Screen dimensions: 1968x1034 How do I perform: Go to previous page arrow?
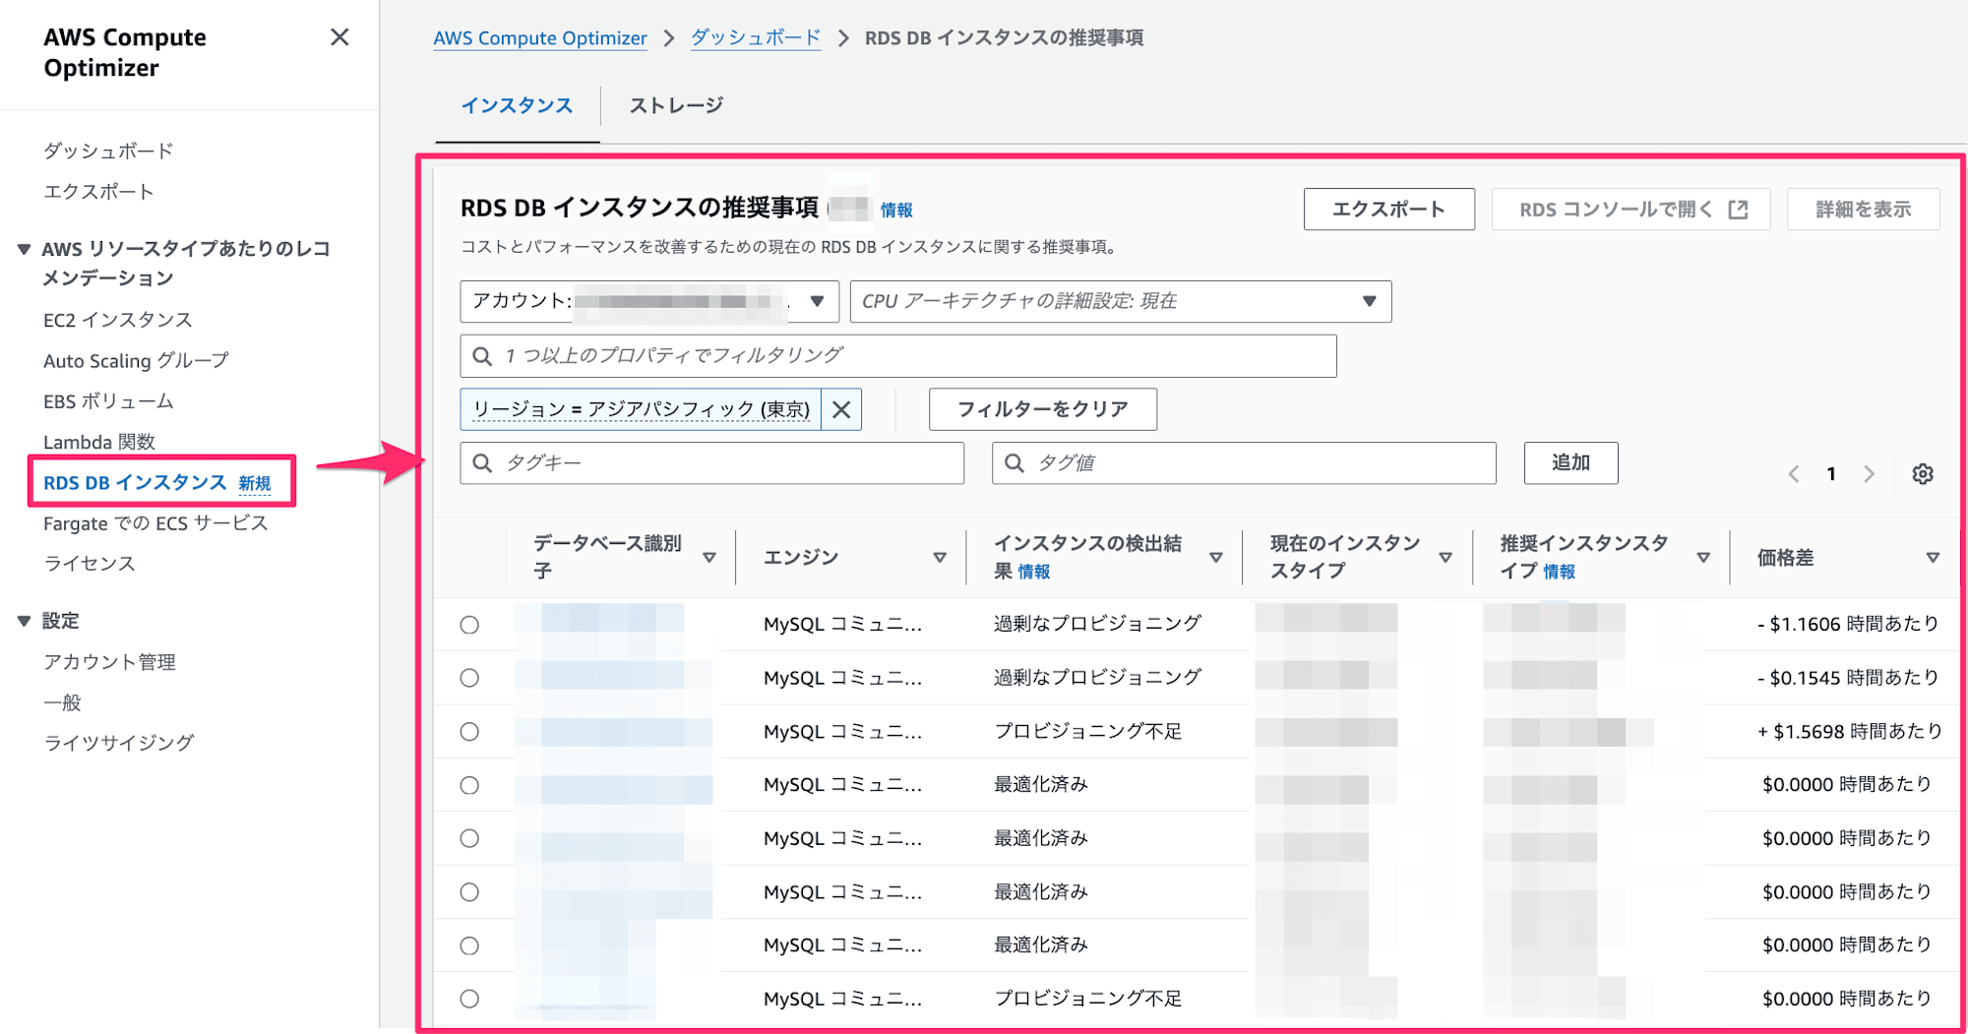tap(1794, 474)
